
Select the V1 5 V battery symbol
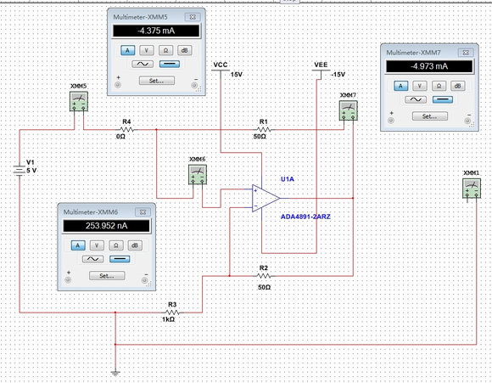click(20, 171)
